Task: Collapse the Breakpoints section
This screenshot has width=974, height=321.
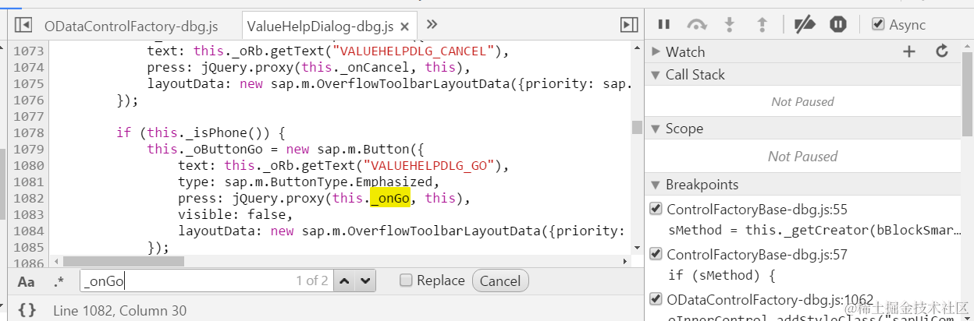Action: pyautogui.click(x=656, y=185)
